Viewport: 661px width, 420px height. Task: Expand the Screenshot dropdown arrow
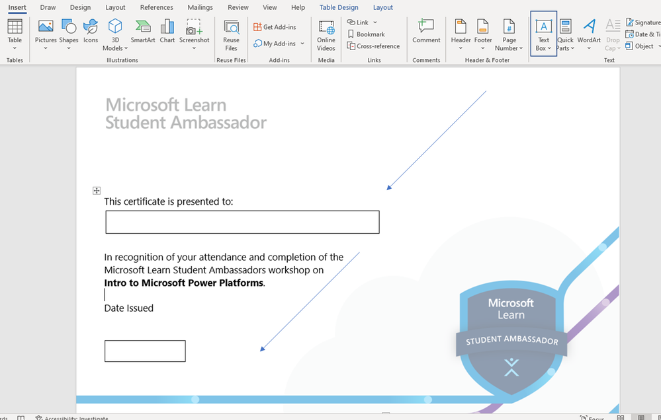194,48
